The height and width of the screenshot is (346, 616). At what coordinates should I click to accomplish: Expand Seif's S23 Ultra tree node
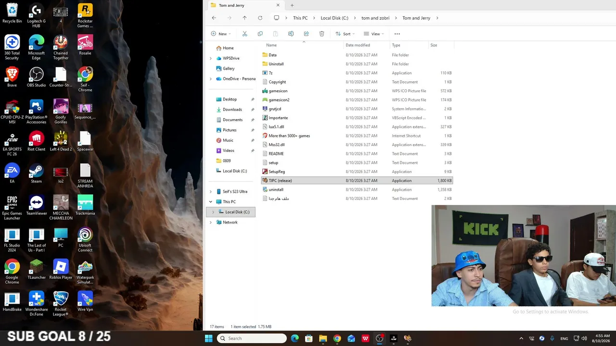(x=210, y=191)
